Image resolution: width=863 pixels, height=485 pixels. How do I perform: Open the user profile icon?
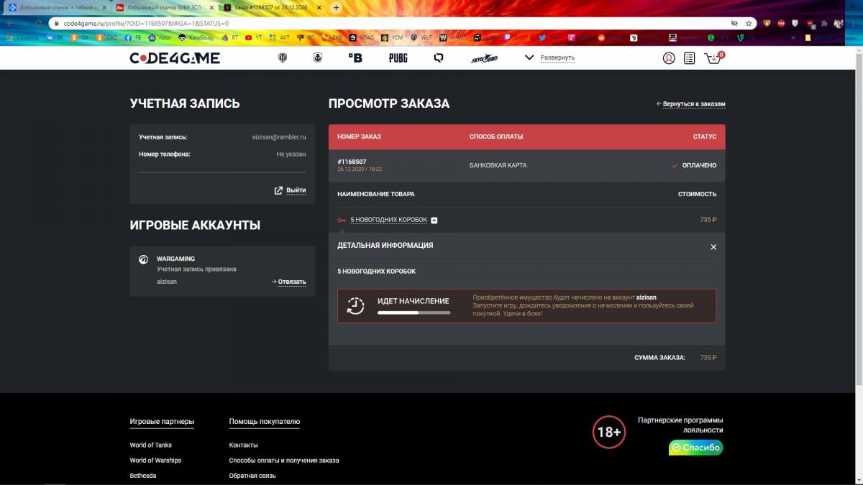(669, 58)
